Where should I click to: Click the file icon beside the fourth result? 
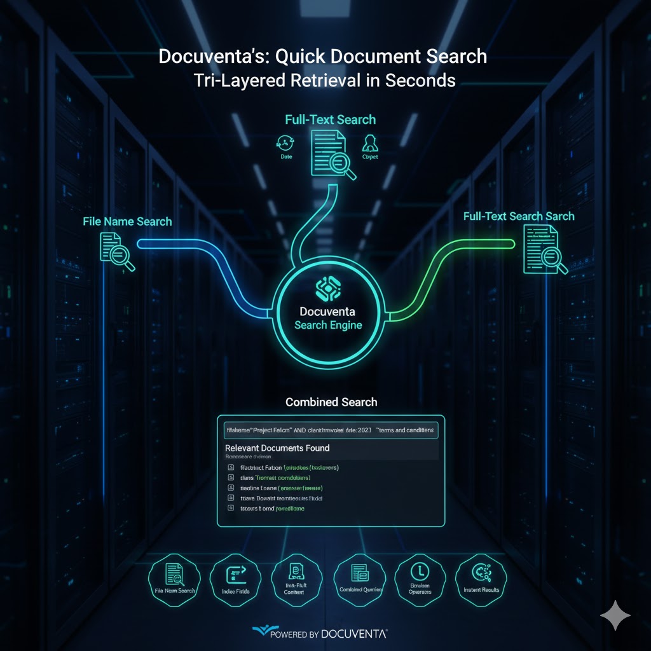230,499
